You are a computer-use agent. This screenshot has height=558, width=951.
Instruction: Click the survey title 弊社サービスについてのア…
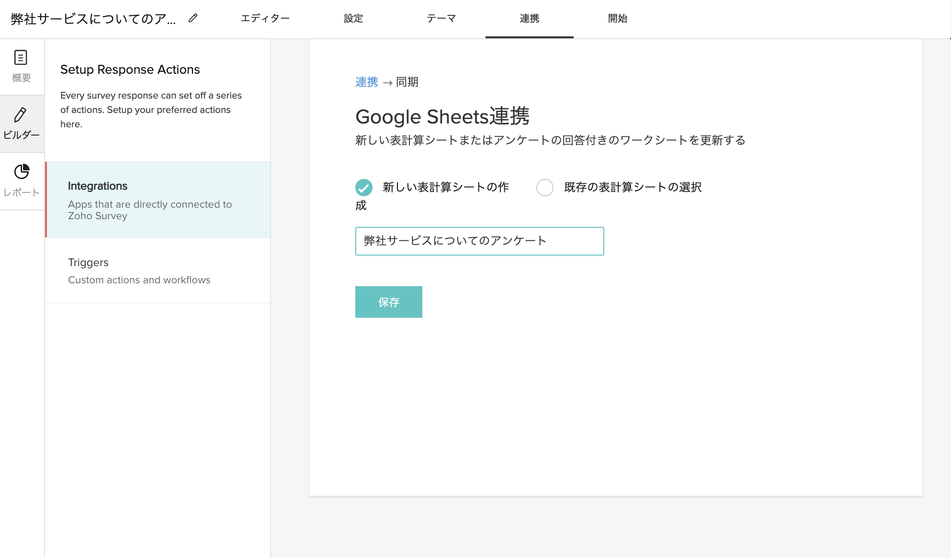tap(93, 19)
